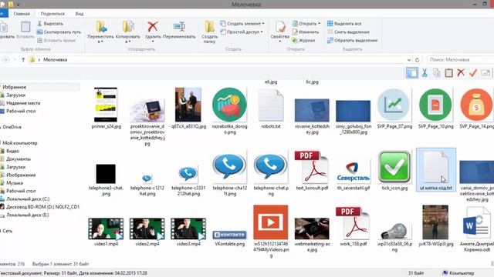Select Музыка in the navigation pane
Viewport: 494px width, 277px height.
point(15,183)
